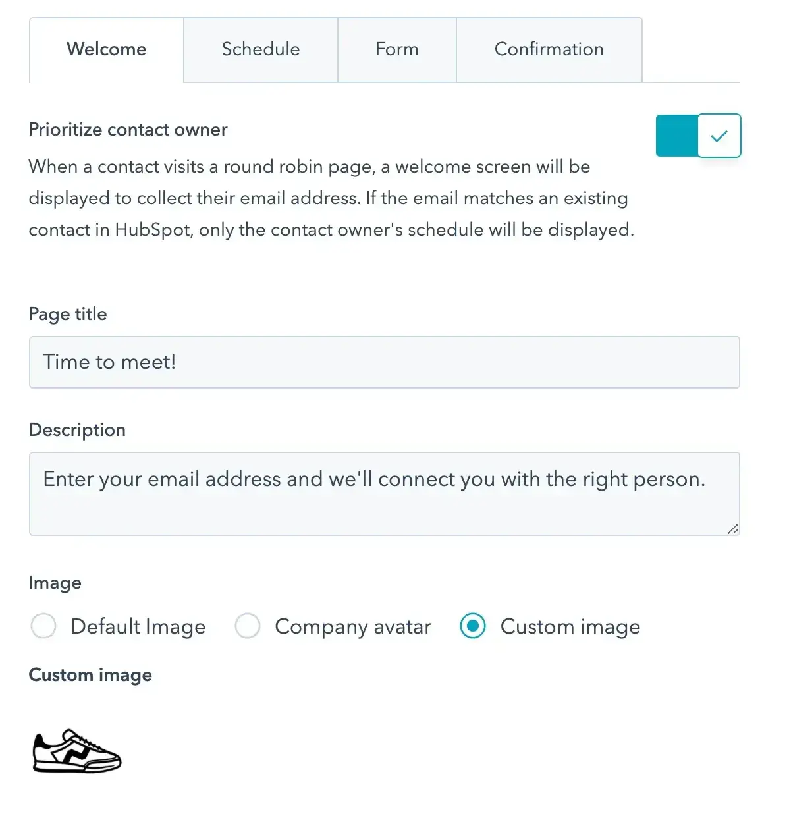Viewport: 789px width, 814px height.
Task: Select the Default Image radio button
Action: (x=43, y=626)
